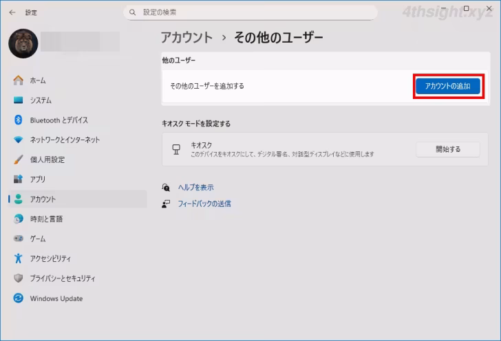The height and width of the screenshot is (341, 501).
Task: Click the back arrow in title bar
Action: click(12, 12)
